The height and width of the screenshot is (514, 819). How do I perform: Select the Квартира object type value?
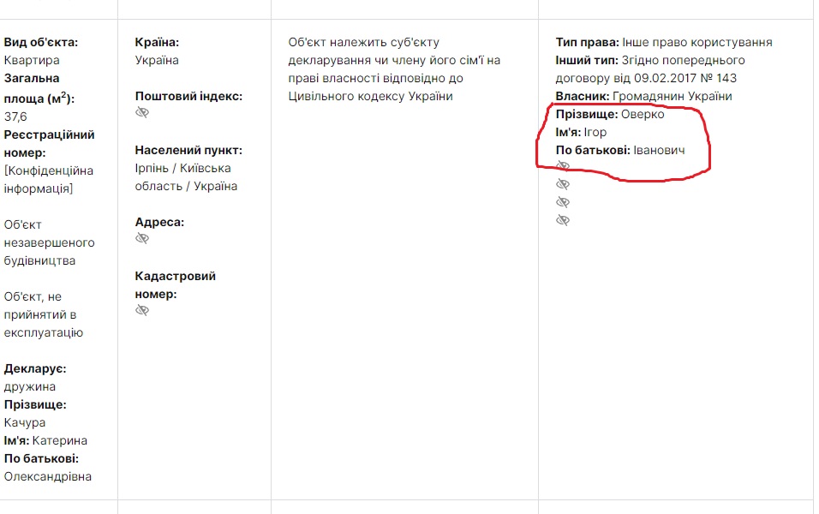[x=32, y=60]
